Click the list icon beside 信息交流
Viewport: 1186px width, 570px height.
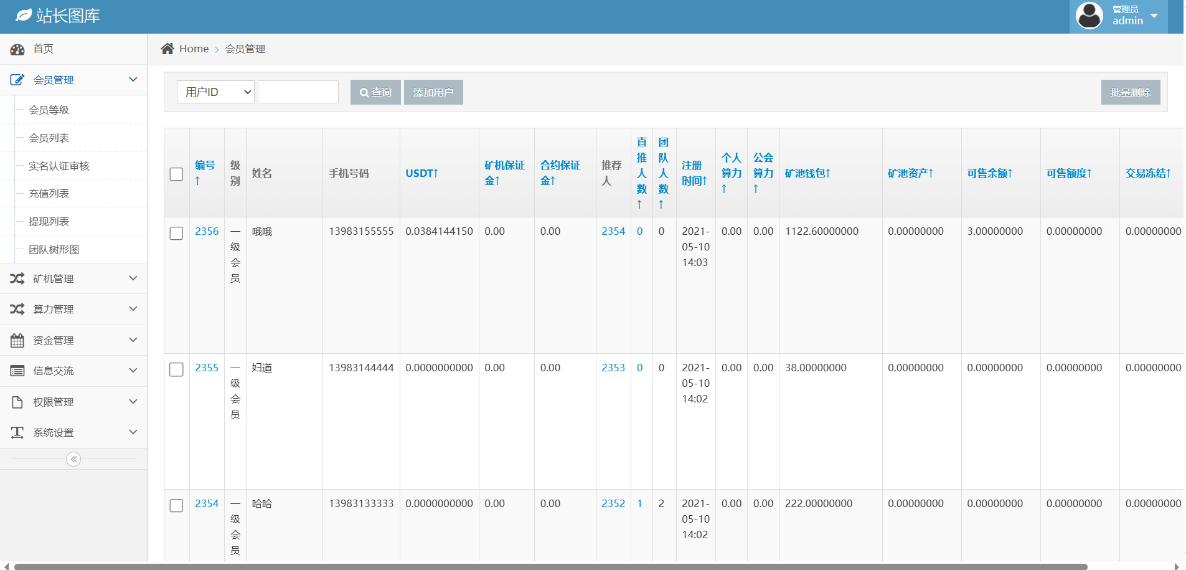pos(17,371)
